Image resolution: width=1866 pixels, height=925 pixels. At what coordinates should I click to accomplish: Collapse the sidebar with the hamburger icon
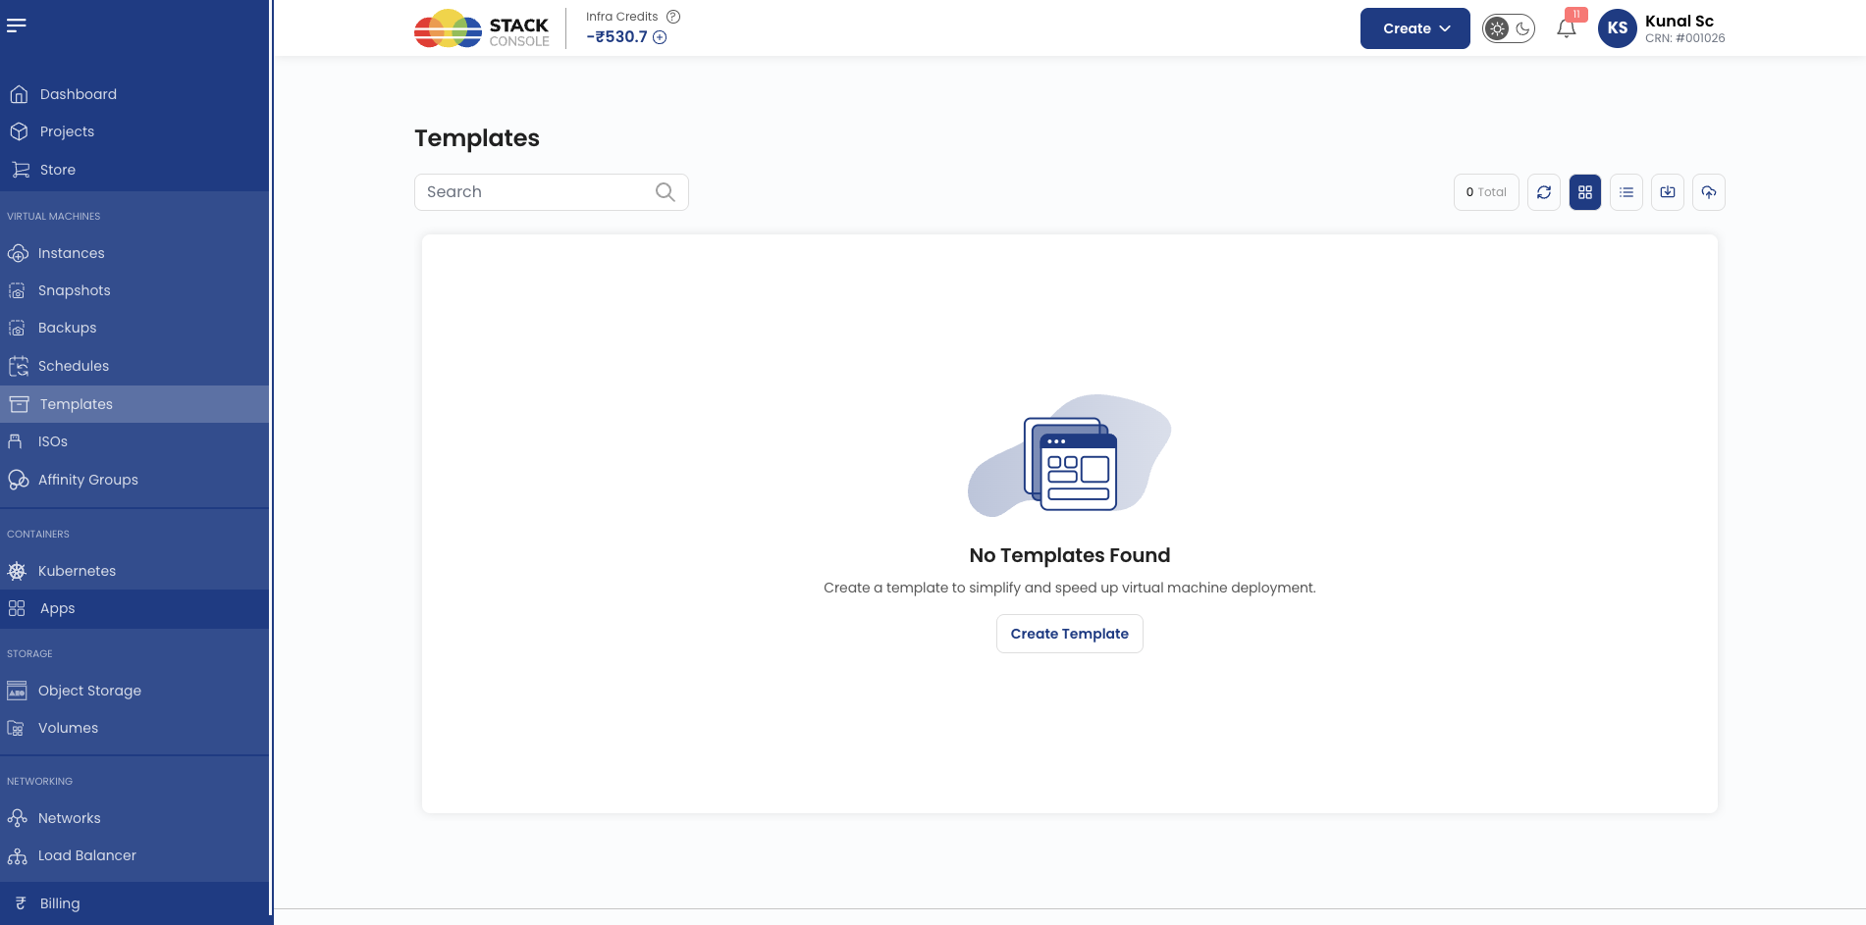[x=17, y=26]
